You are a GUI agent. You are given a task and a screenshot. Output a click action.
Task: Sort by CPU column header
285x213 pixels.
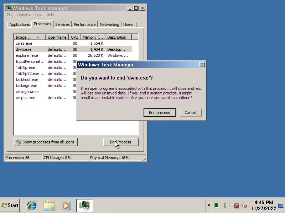[74, 37]
